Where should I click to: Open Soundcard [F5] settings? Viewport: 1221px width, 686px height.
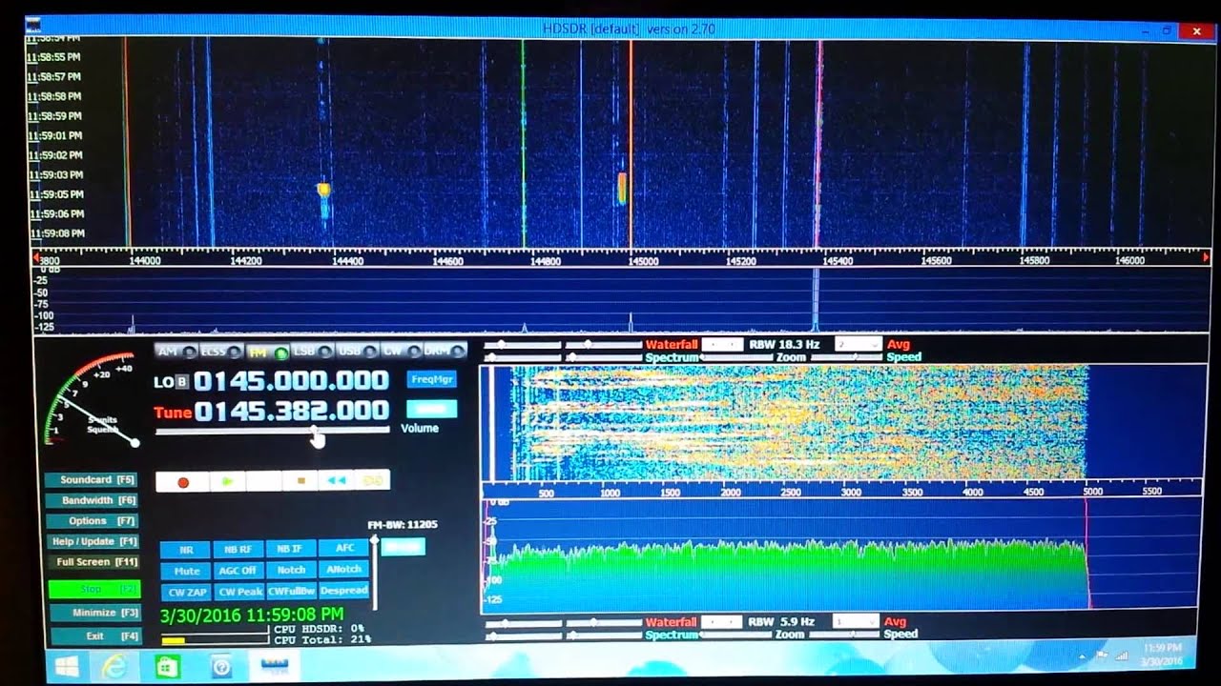pos(93,479)
